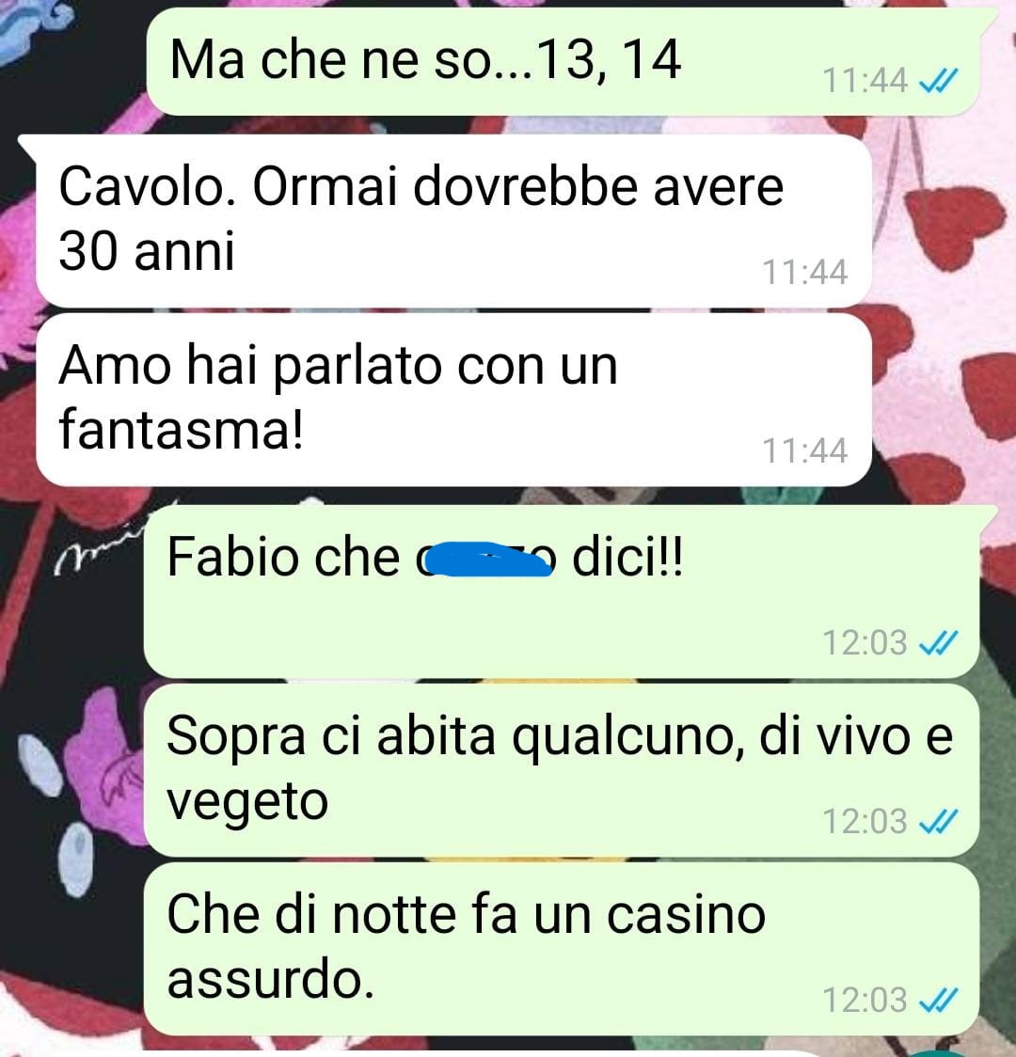Click double check on 'casino assurdo' message

click(x=939, y=1001)
